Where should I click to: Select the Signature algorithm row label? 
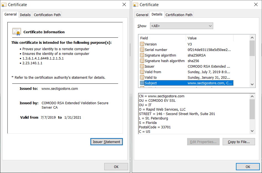point(160,55)
